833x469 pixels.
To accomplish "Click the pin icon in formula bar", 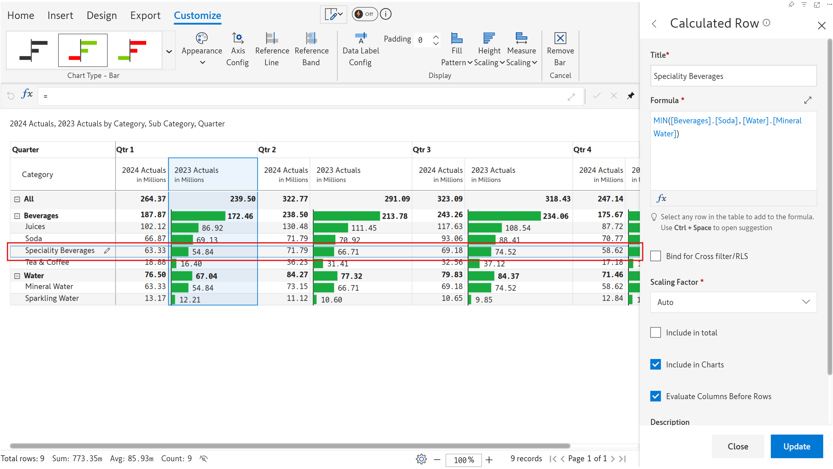I will (x=631, y=96).
